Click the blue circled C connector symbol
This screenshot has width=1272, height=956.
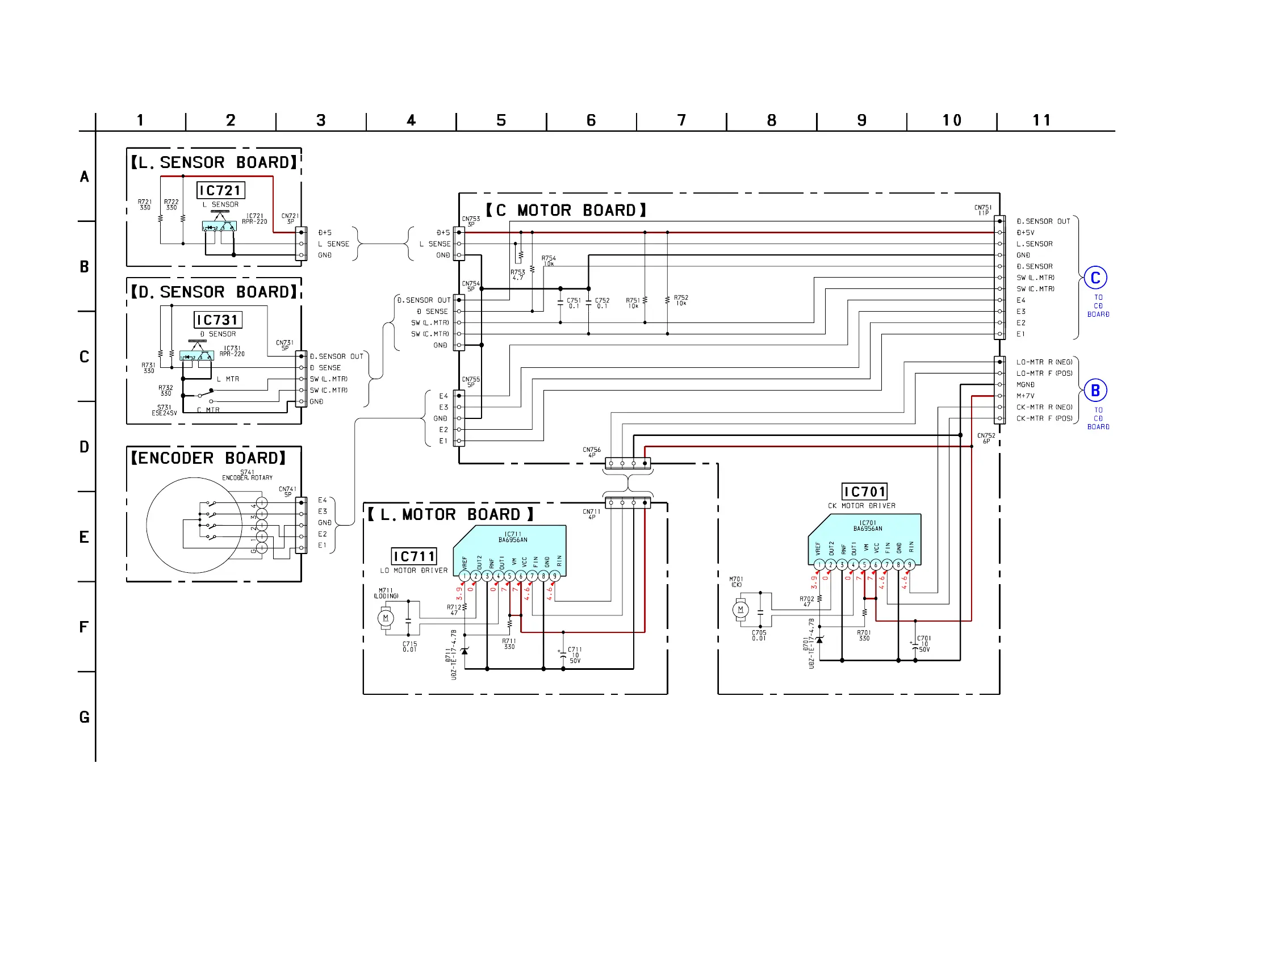tap(1095, 278)
